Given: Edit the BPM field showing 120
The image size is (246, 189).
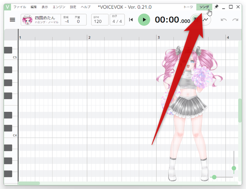Looking at the screenshot, I should [100, 20].
